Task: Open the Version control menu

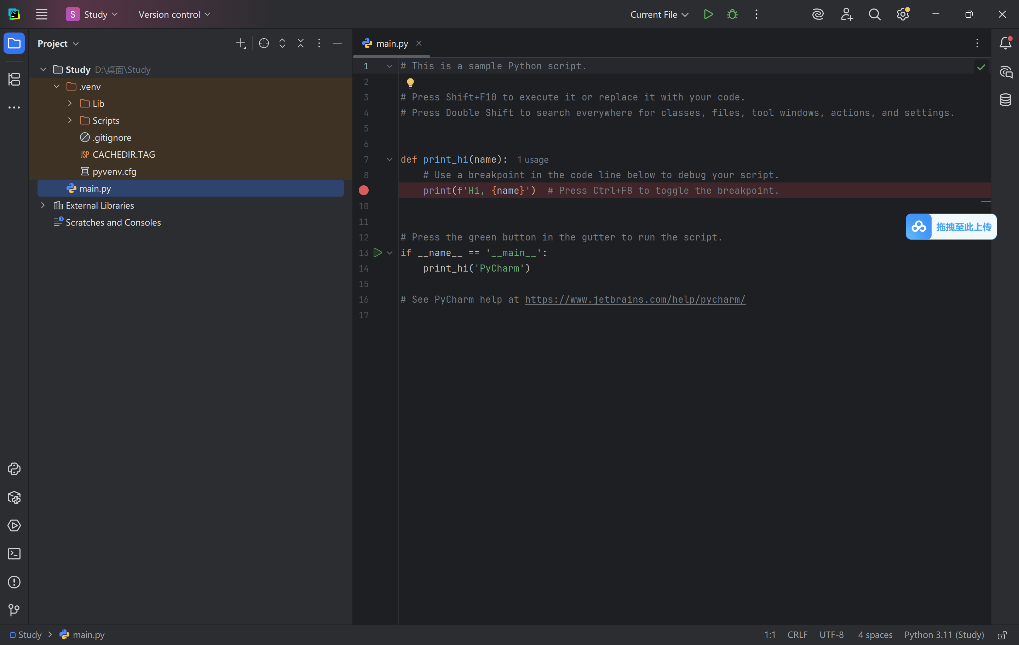Action: [174, 14]
